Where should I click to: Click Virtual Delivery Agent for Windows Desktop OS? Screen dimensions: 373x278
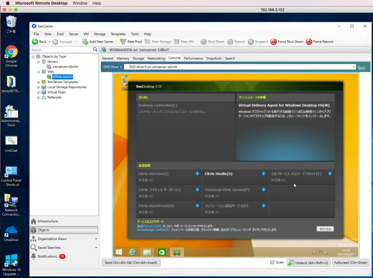pos(284,105)
